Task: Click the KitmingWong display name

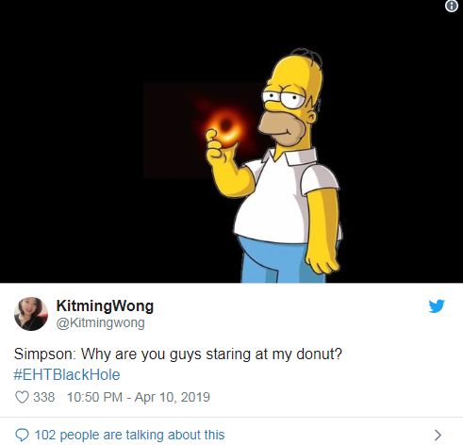Action: point(105,305)
